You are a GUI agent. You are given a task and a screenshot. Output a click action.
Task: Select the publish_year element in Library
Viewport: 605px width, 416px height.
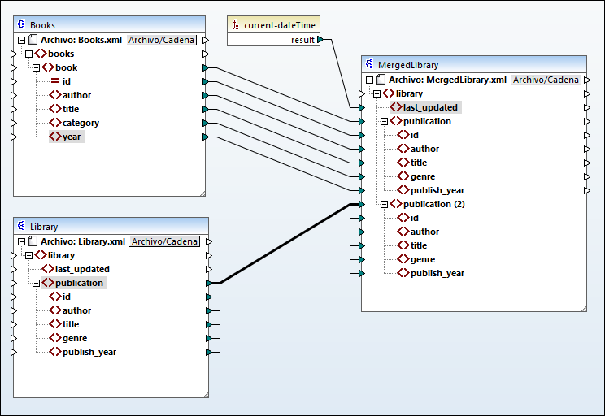click(x=89, y=352)
